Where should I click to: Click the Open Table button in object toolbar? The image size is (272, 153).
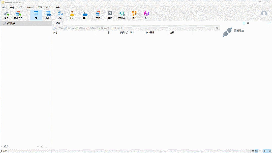pos(58,28)
